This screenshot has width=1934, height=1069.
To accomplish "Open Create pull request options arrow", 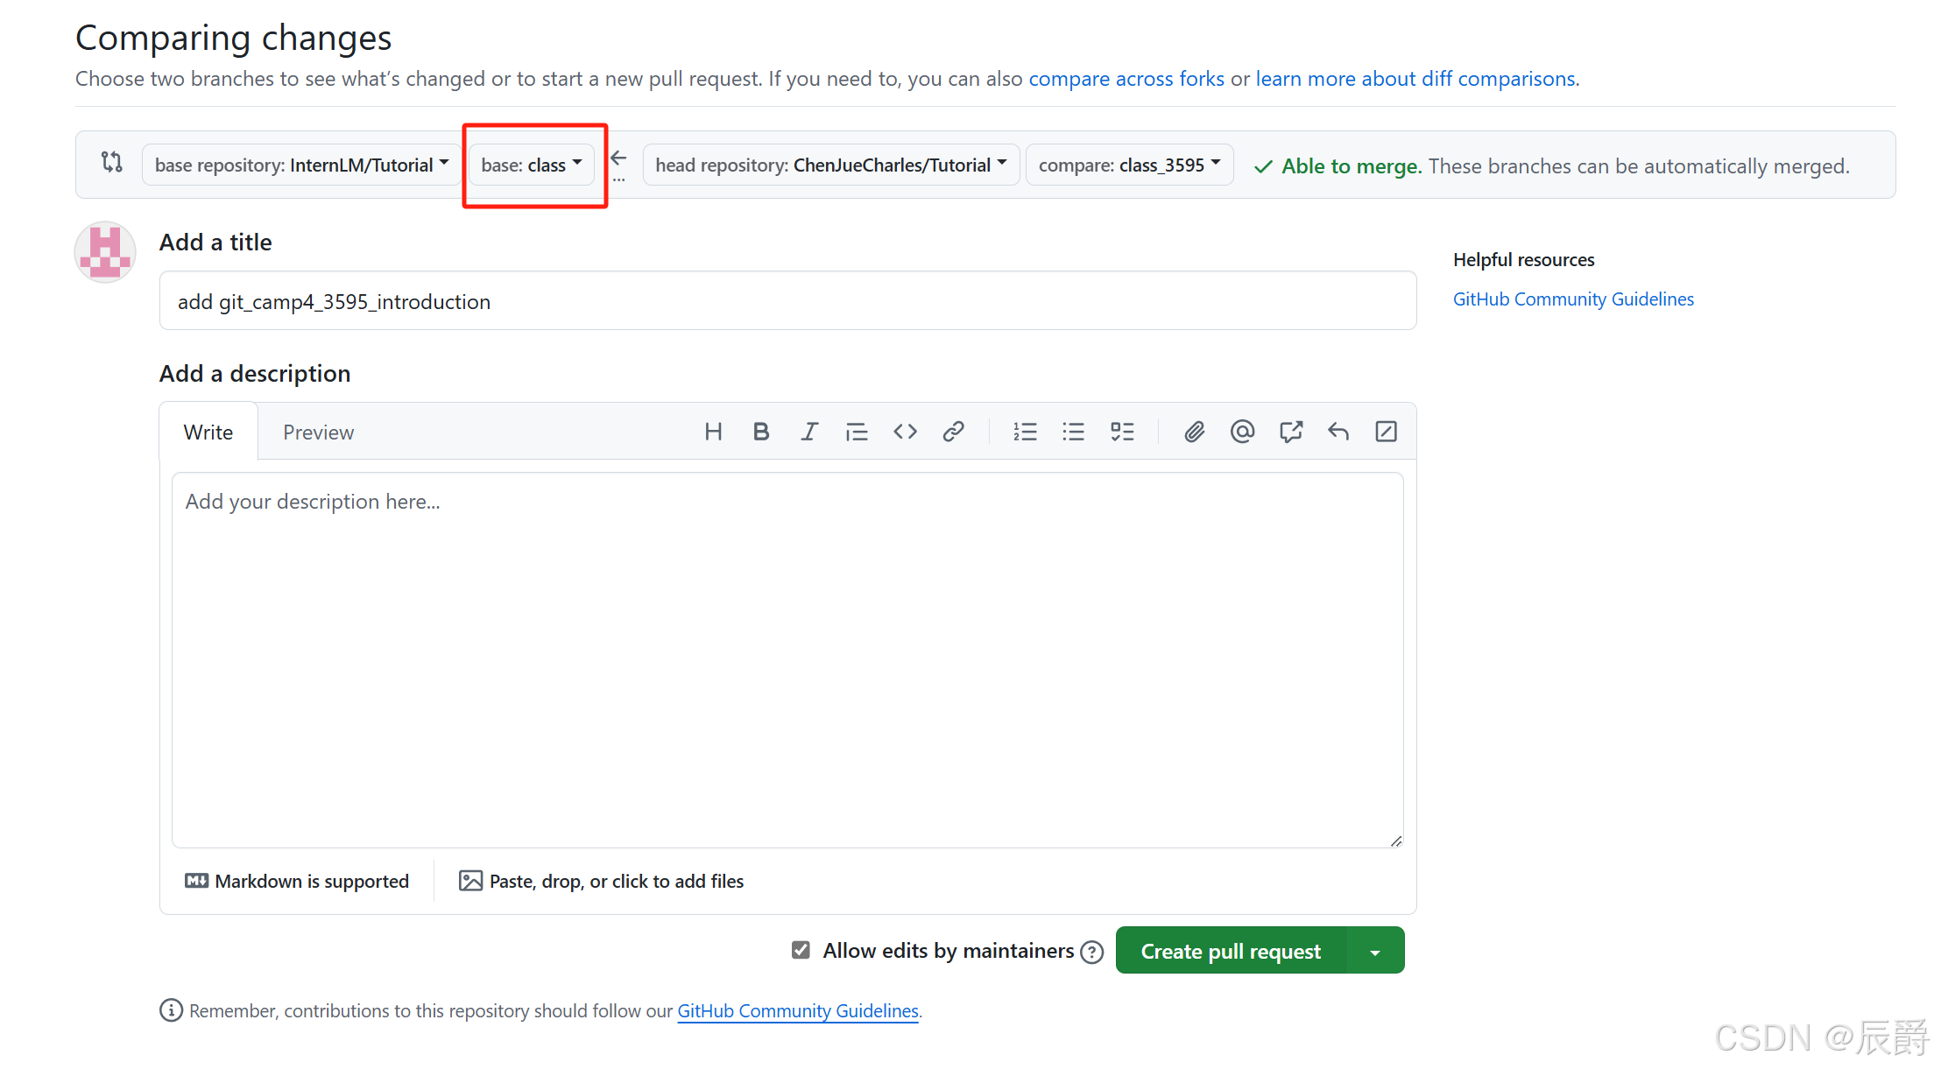I will [1375, 952].
